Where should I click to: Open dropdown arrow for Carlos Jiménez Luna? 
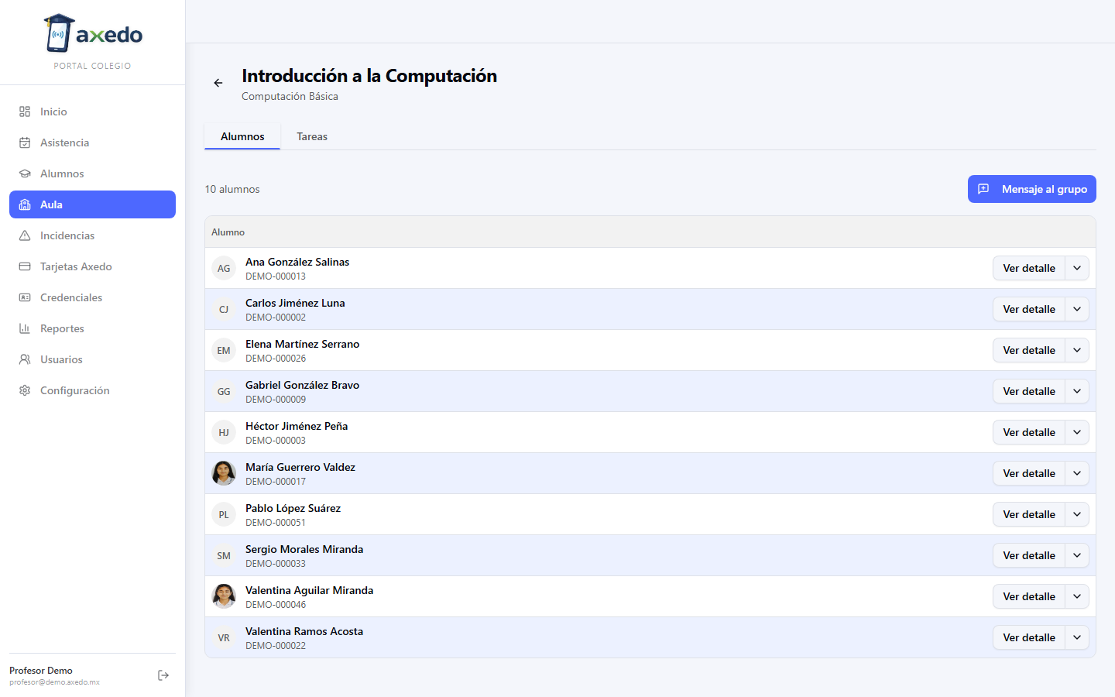coord(1077,309)
